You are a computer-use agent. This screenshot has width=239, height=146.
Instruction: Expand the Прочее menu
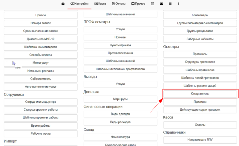tap(138, 4)
